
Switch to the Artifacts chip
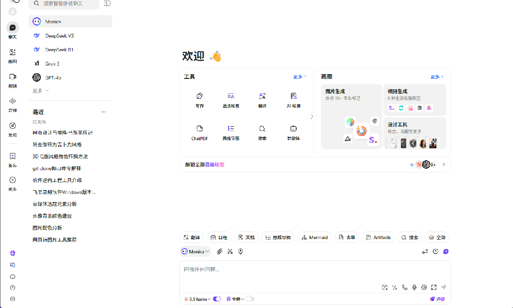pyautogui.click(x=378, y=237)
